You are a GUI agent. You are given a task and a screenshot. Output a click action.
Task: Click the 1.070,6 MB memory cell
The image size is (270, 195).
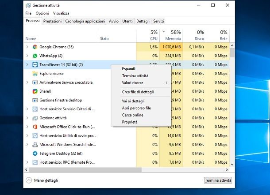click(171, 47)
